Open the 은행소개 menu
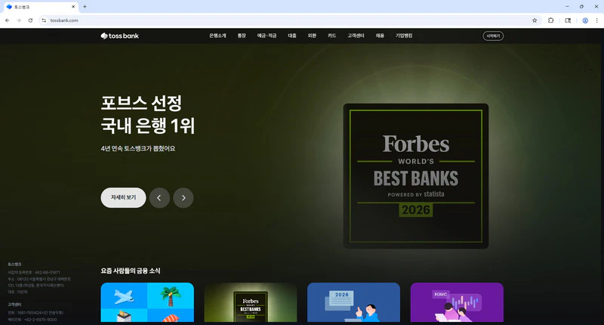The image size is (604, 325). pyautogui.click(x=217, y=36)
